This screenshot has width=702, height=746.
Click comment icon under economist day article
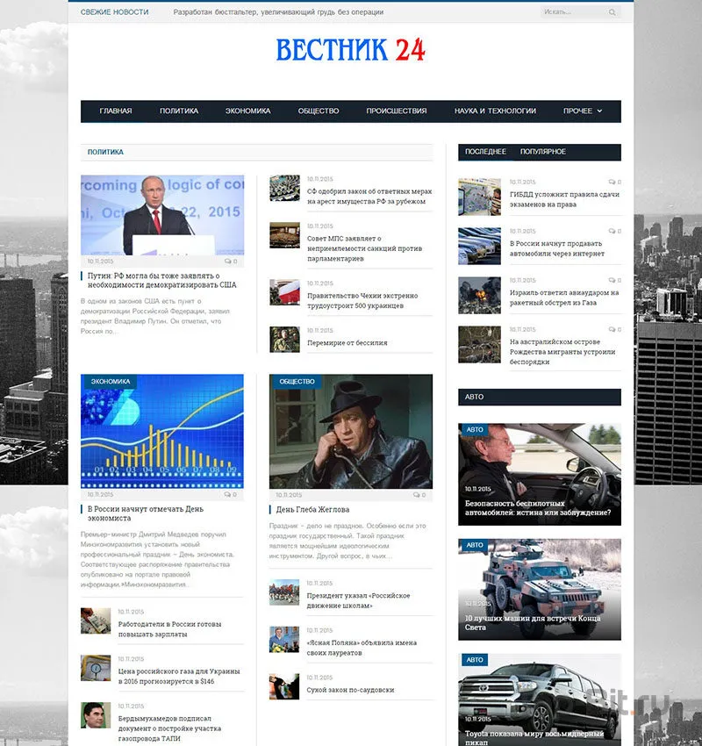pyautogui.click(x=228, y=495)
